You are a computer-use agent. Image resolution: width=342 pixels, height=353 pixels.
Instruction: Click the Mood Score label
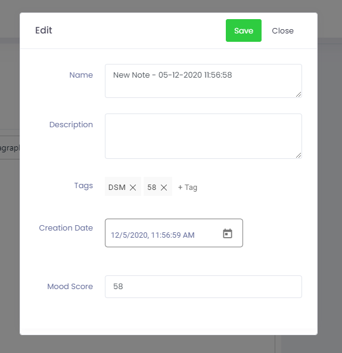[70, 286]
